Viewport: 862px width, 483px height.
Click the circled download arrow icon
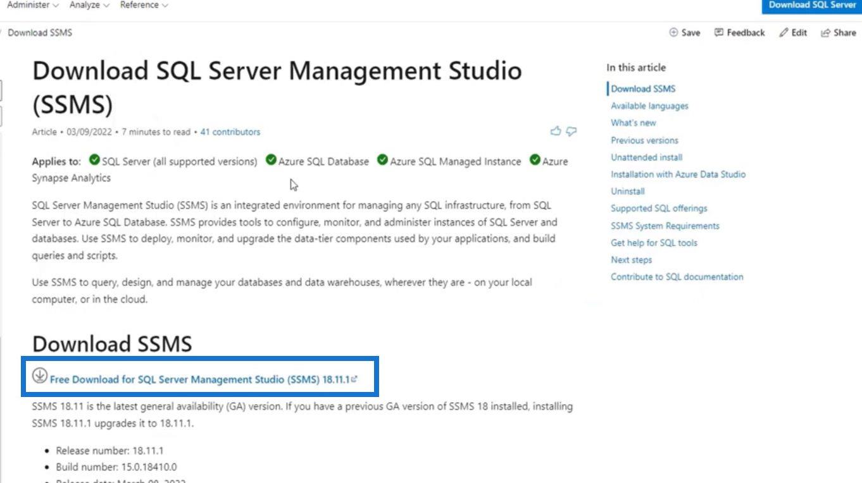tap(39, 376)
